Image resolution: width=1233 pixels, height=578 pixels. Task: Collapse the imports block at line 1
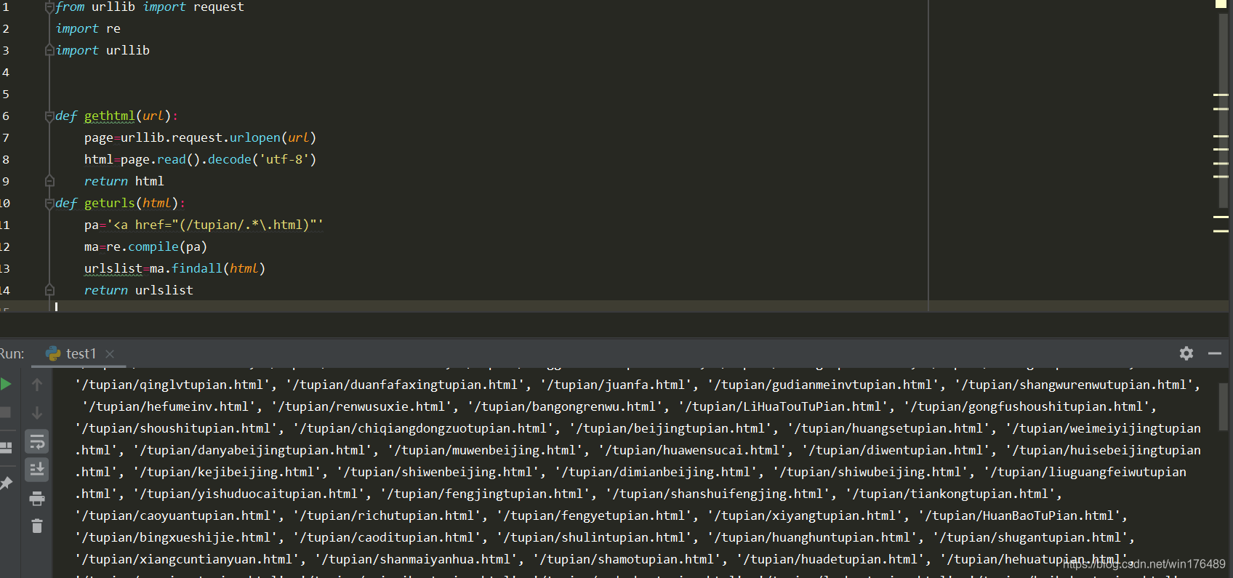(x=49, y=7)
